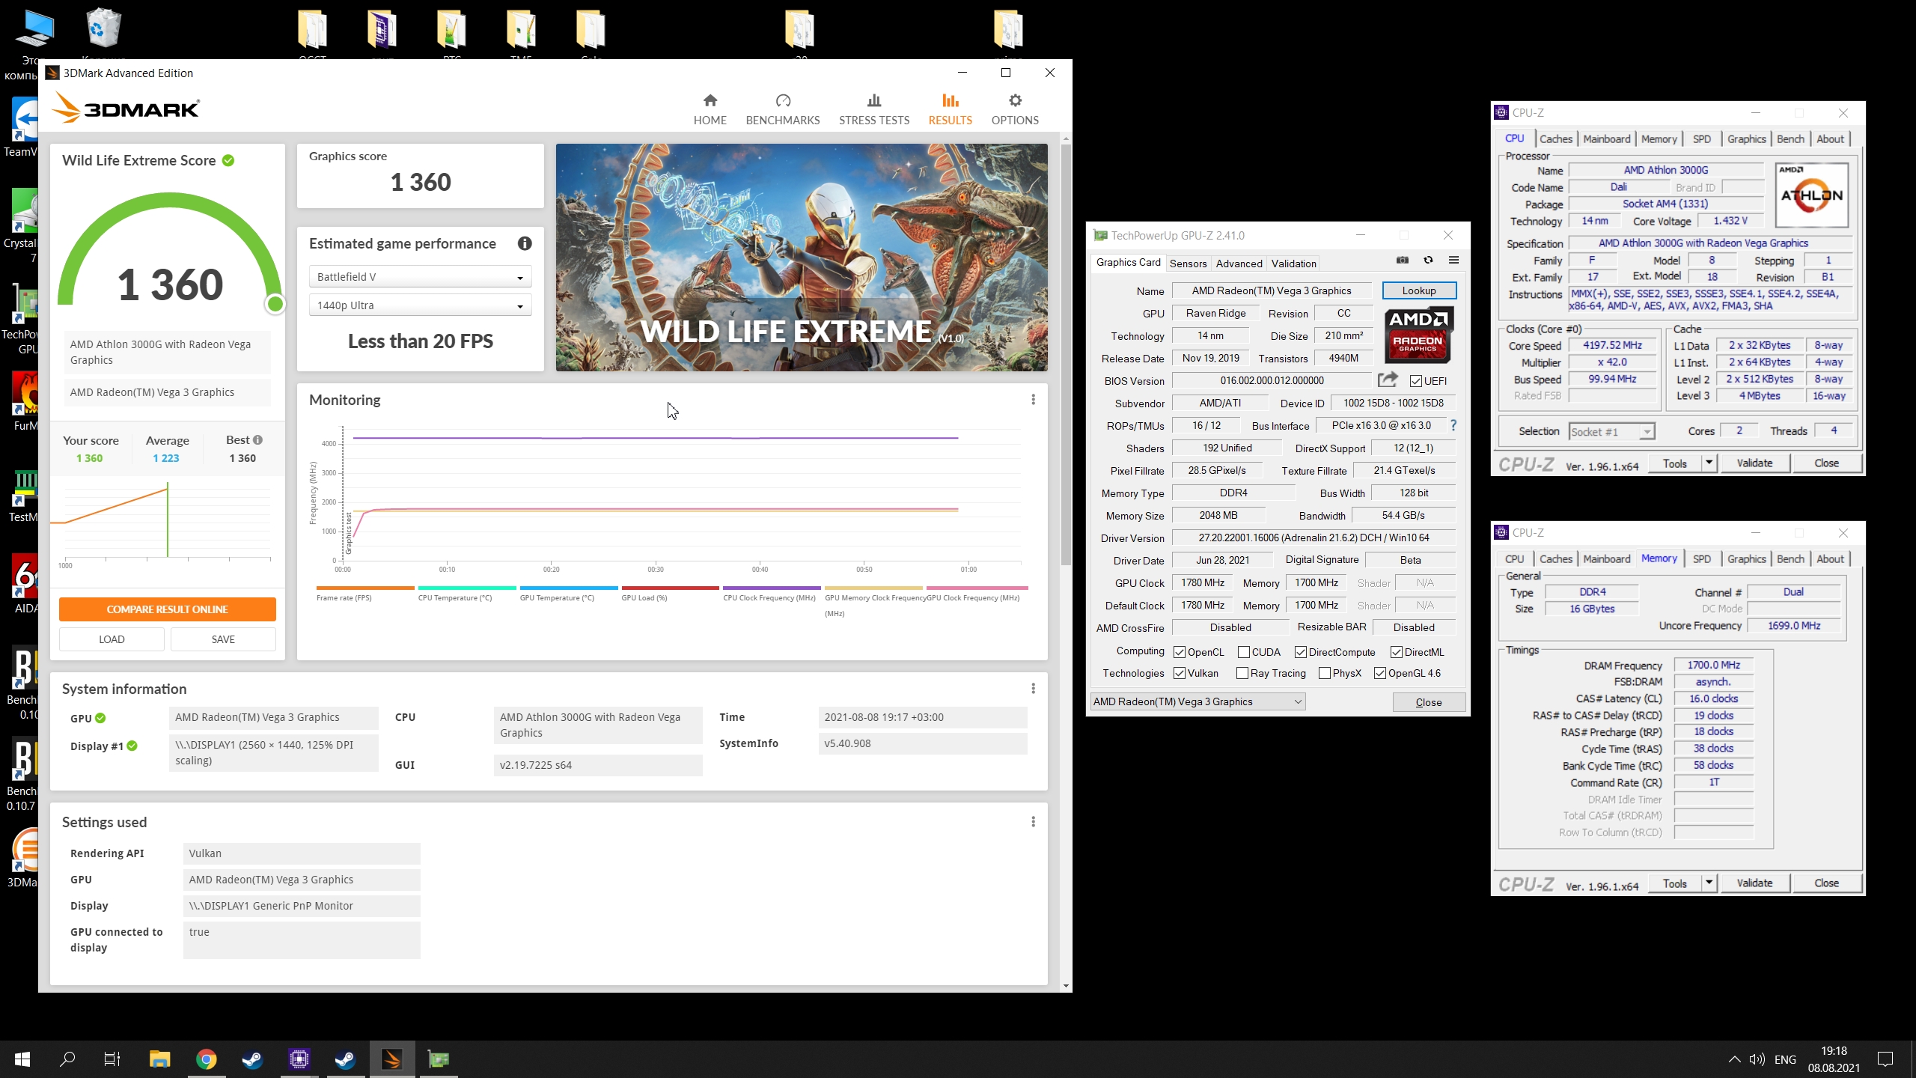Click the volume icon in system tray
The width and height of the screenshot is (1916, 1078).
click(x=1757, y=1059)
